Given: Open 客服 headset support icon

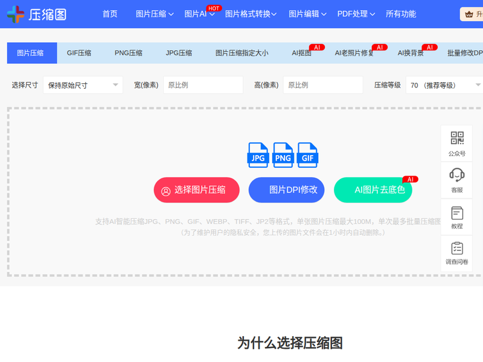Looking at the screenshot, I should 457,175.
